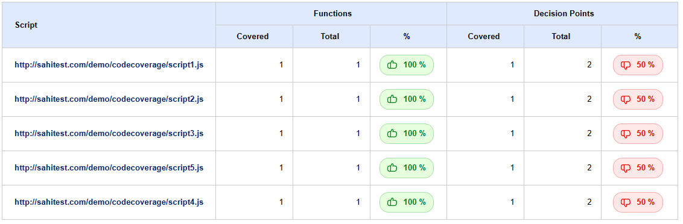Click the 100 % text for script1.js
Image resolution: width=683 pixels, height=224 pixels.
click(415, 65)
